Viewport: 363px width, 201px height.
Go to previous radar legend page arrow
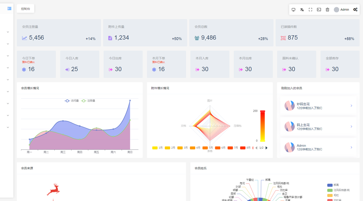pos(256,148)
